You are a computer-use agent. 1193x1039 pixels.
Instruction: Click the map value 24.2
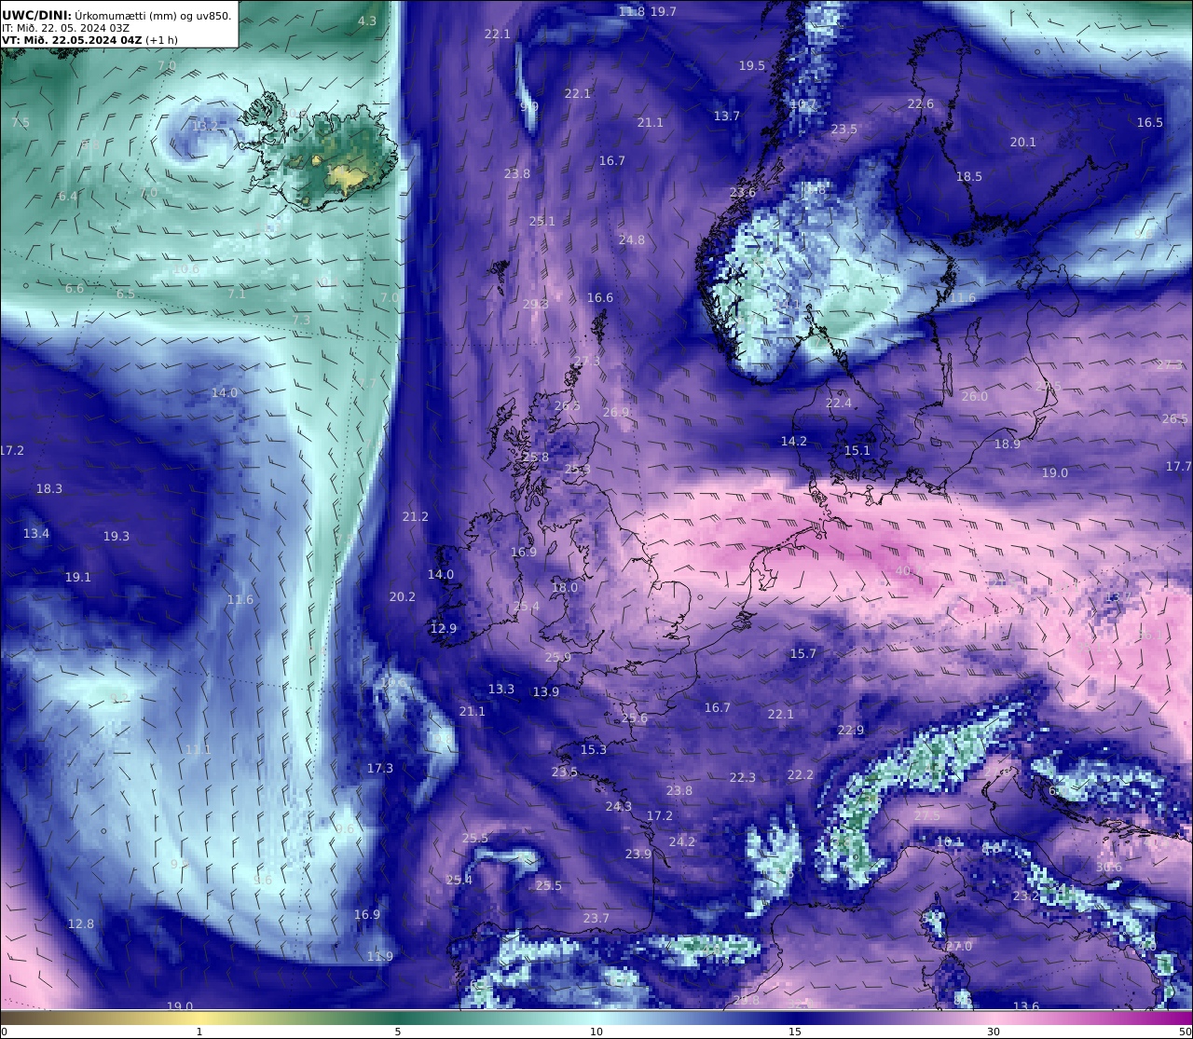[682, 841]
